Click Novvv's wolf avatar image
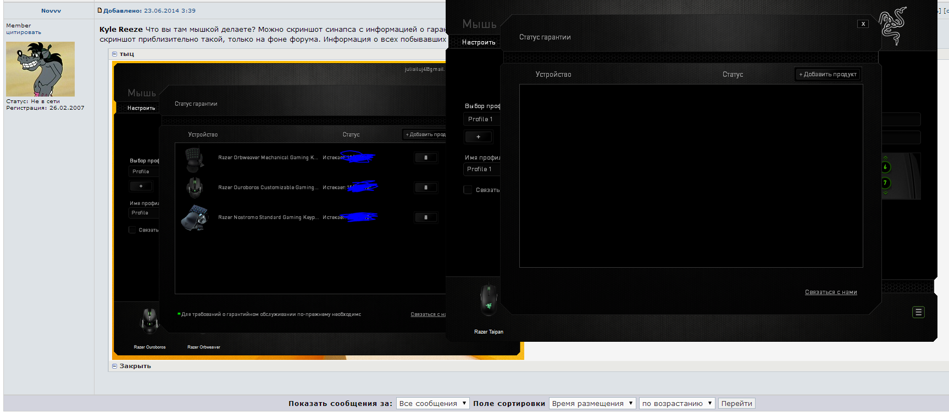 coord(40,69)
